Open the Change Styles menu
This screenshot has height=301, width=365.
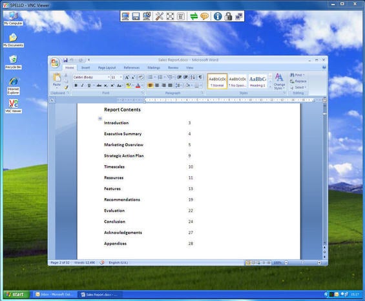click(279, 81)
